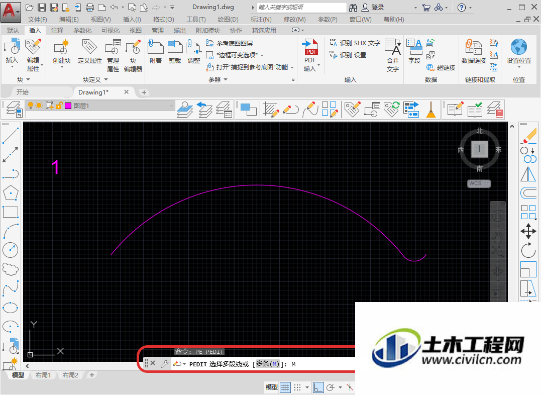Click the 登录 sign-in button
The width and height of the screenshot is (541, 395).
click(373, 7)
